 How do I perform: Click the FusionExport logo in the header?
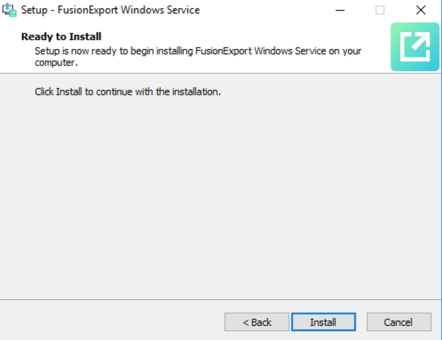tap(415, 47)
